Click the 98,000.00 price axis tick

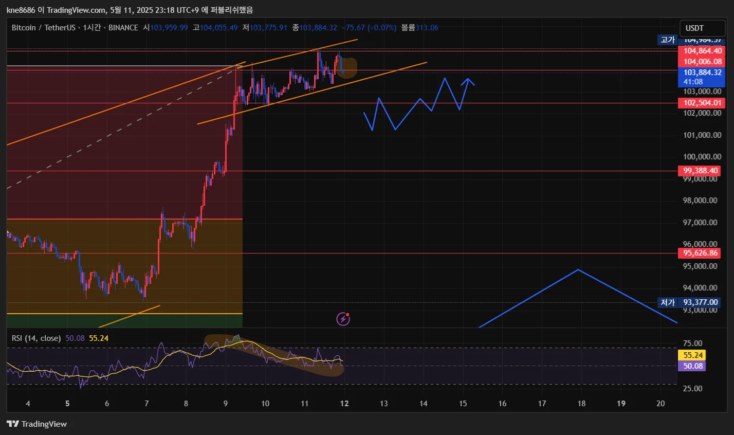700,201
